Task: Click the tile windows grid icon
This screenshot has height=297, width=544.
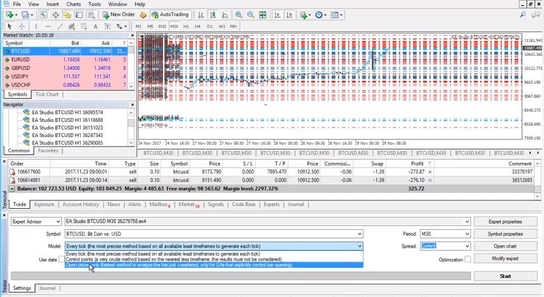Action: 262,15
